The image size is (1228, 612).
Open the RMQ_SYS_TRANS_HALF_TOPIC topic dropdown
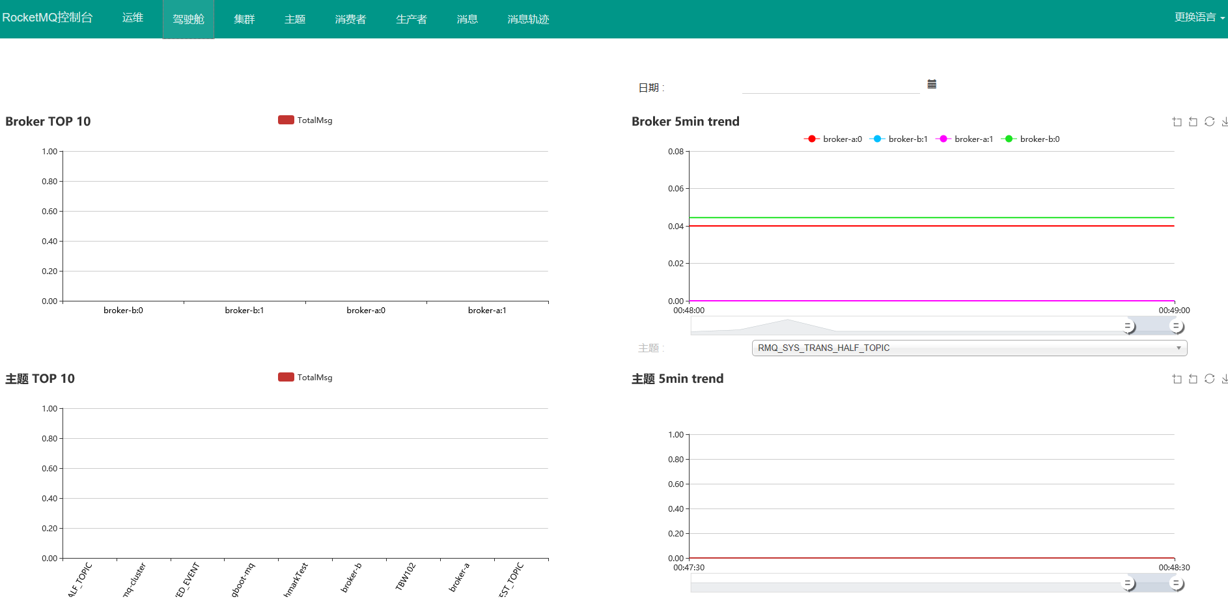click(969, 348)
